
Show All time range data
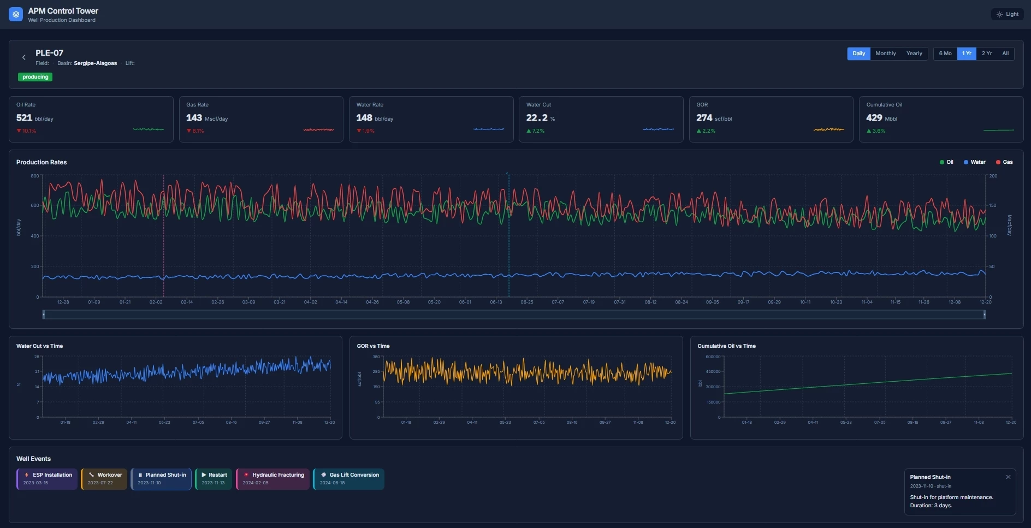[1005, 54]
